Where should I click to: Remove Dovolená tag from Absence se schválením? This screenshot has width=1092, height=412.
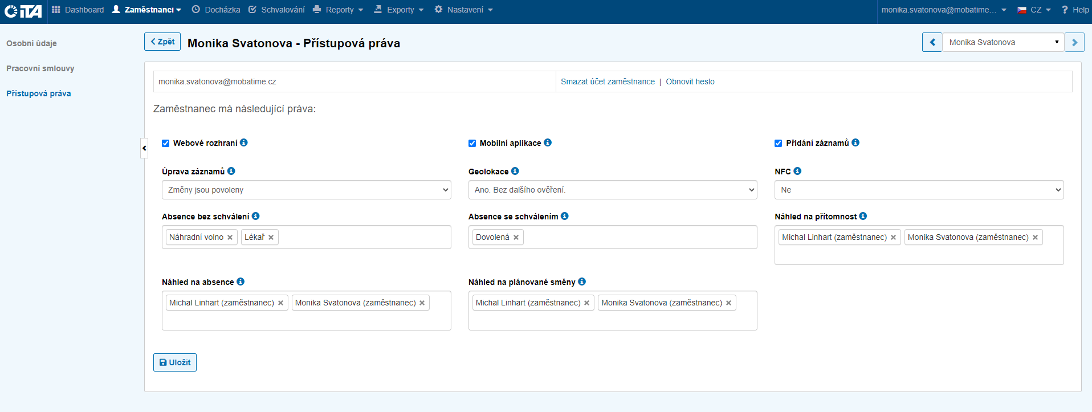516,238
